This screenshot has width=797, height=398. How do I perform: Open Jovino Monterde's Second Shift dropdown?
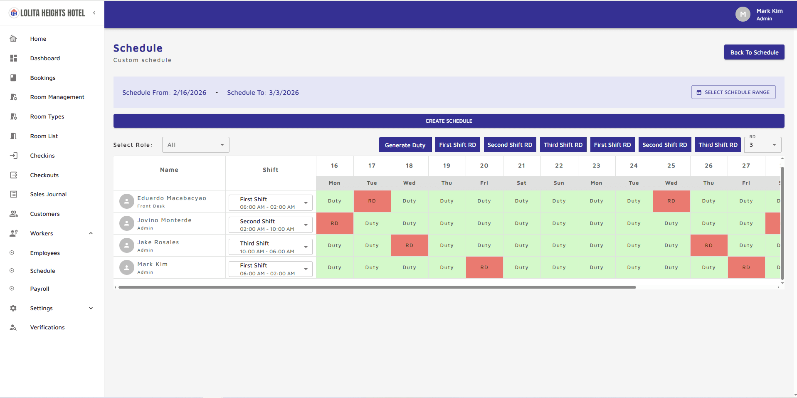[270, 225]
